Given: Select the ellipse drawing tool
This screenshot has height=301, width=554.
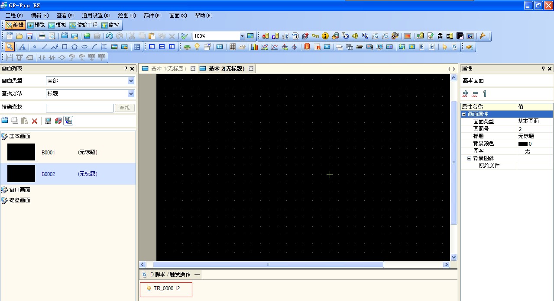Looking at the screenshot, I should coord(84,47).
